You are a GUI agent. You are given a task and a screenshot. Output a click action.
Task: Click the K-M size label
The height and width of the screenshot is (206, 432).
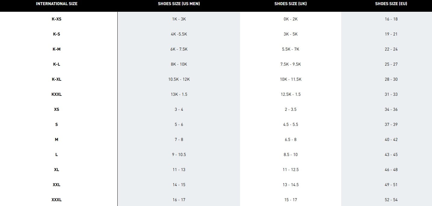57,49
